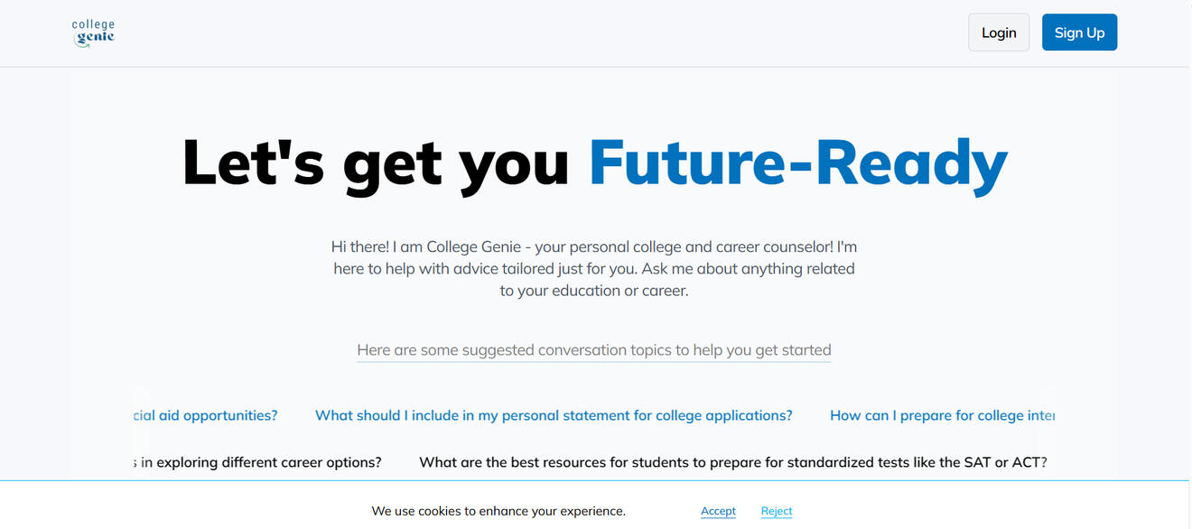Accept the cookies
This screenshot has width=1192, height=529.
[718, 511]
